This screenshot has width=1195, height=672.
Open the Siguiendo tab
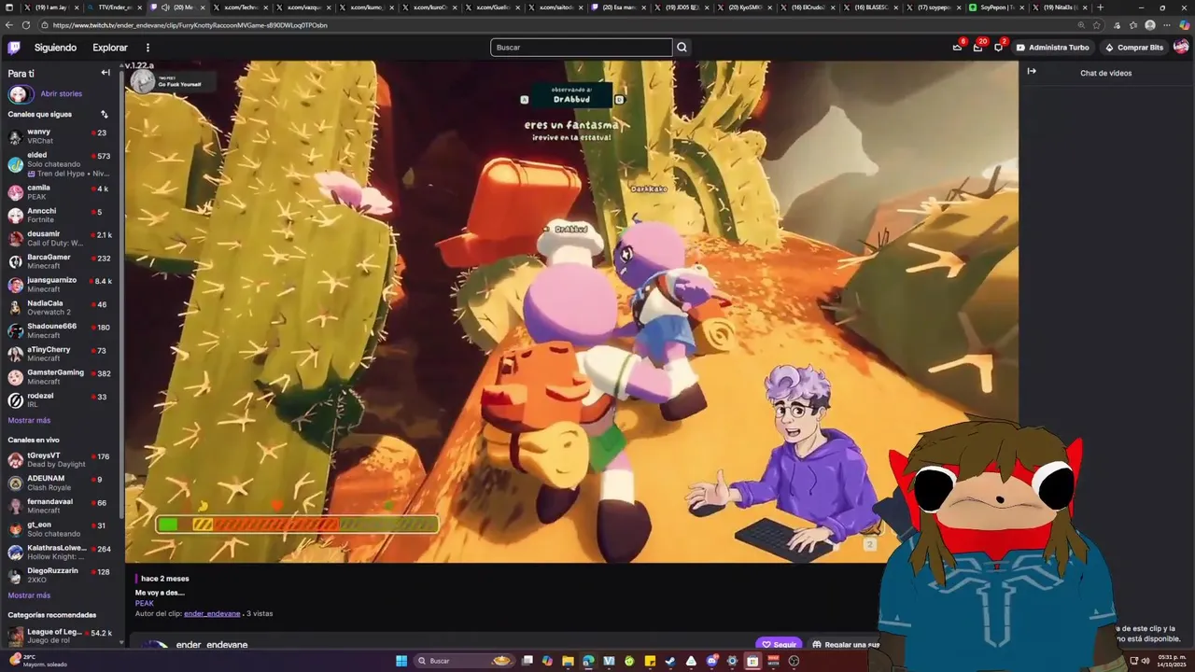(x=55, y=48)
